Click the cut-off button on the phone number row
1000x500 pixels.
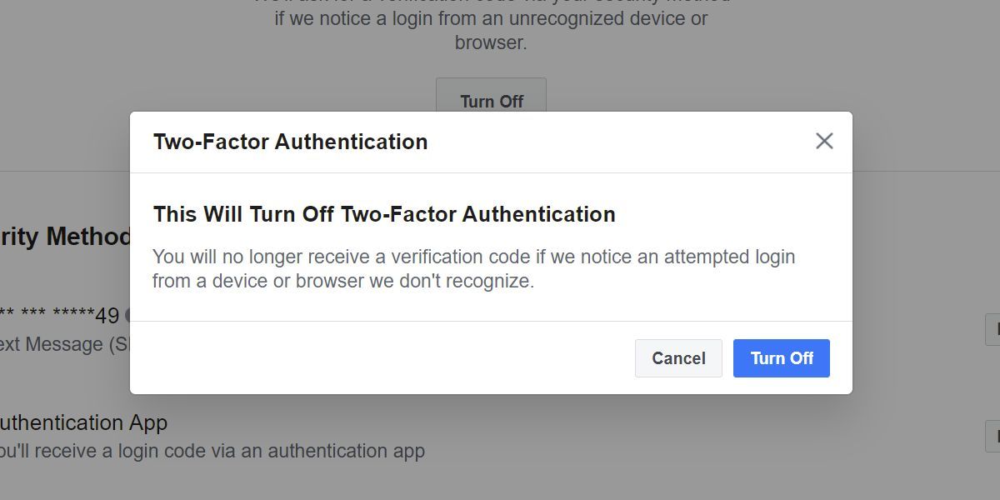click(x=992, y=330)
